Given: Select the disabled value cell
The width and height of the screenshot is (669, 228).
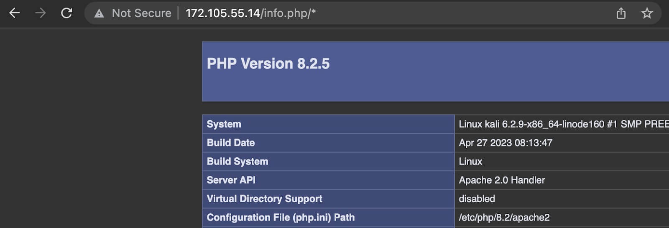Looking at the screenshot, I should (562, 199).
